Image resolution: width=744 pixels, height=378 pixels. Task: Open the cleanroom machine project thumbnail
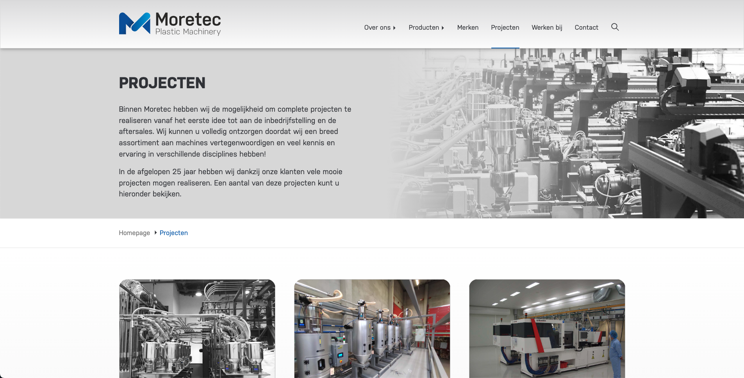click(547, 328)
